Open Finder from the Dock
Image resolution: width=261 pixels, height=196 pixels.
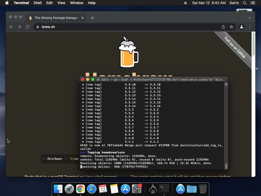[x=58, y=189]
